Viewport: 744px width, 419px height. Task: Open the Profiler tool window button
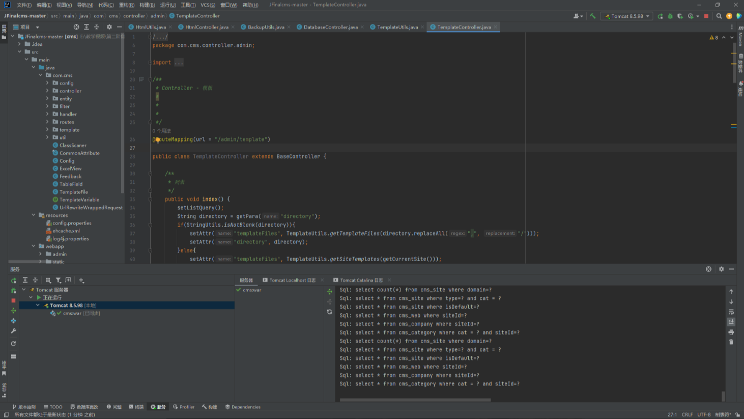[x=184, y=407]
